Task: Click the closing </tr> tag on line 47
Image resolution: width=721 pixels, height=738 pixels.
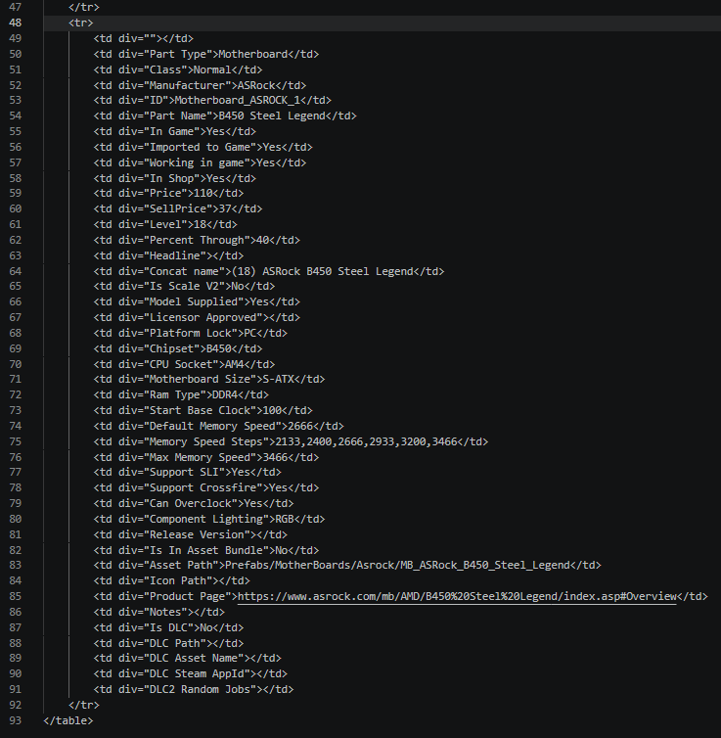Action: click(x=84, y=8)
